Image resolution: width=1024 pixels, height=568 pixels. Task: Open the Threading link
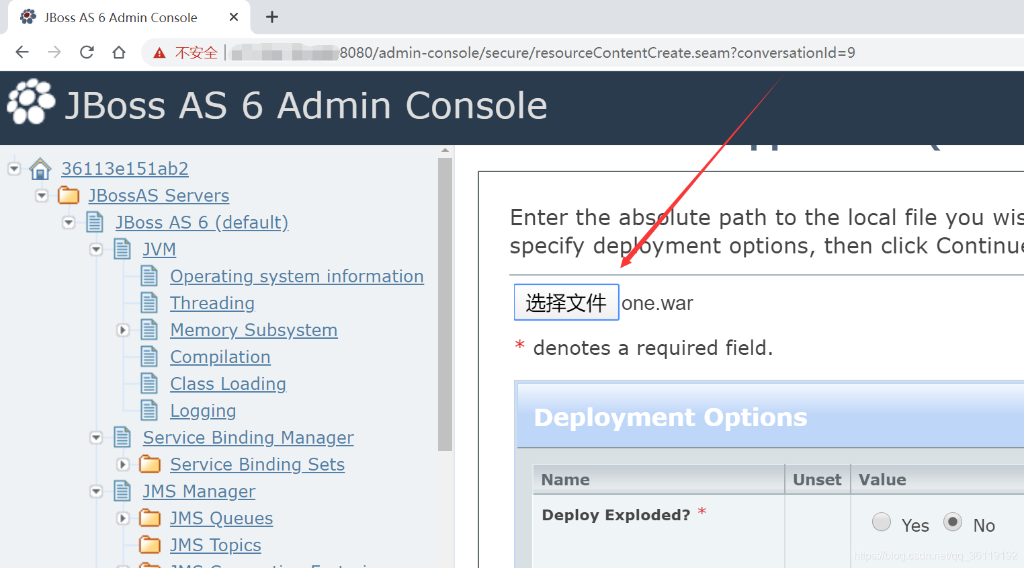[212, 303]
